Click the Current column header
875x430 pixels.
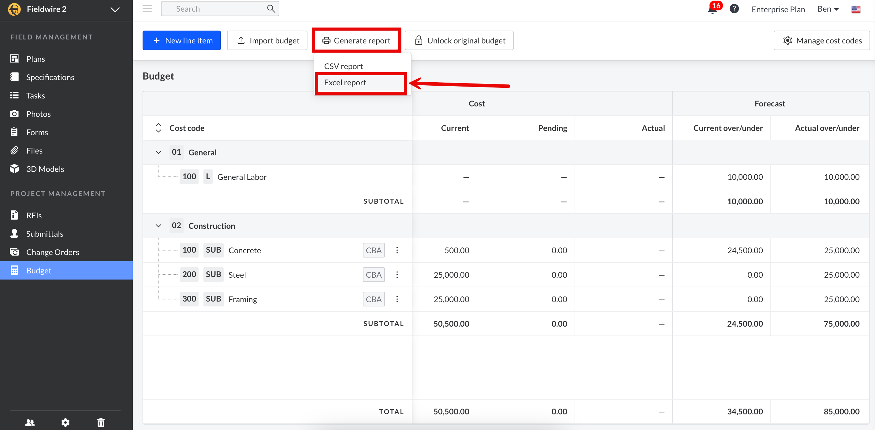tap(455, 128)
